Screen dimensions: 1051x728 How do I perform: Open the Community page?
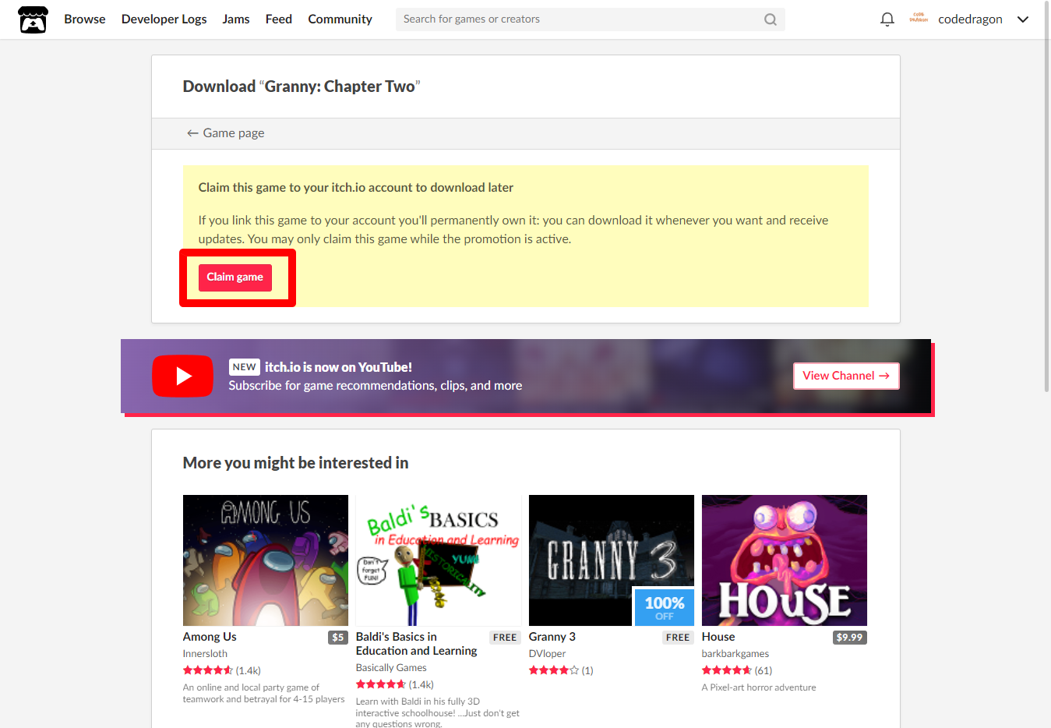(x=340, y=19)
